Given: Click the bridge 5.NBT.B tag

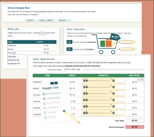Looking at the screenshot, I should [x=46, y=20].
